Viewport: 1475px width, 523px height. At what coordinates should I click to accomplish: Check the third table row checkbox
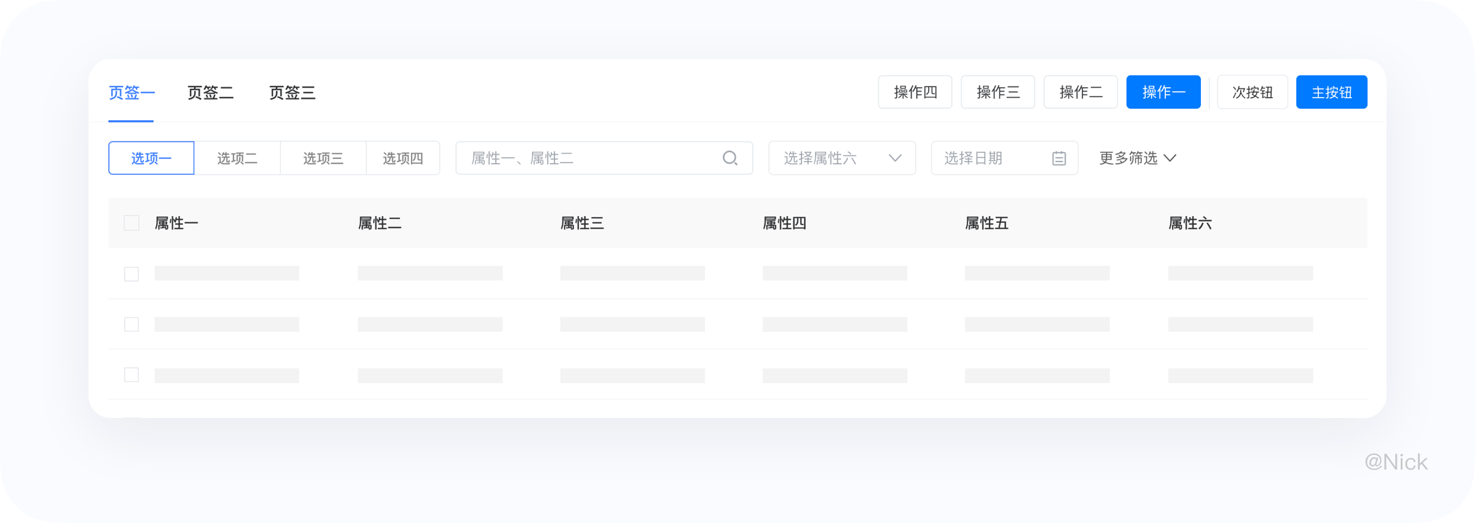point(132,374)
